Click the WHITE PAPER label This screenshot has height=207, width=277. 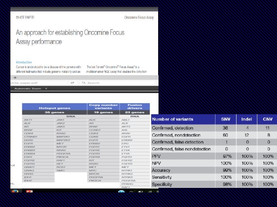tap(25, 17)
